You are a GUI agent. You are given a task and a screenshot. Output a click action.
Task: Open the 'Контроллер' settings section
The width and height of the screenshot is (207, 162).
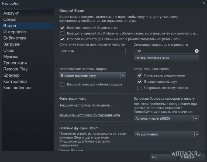[x=28, y=81]
